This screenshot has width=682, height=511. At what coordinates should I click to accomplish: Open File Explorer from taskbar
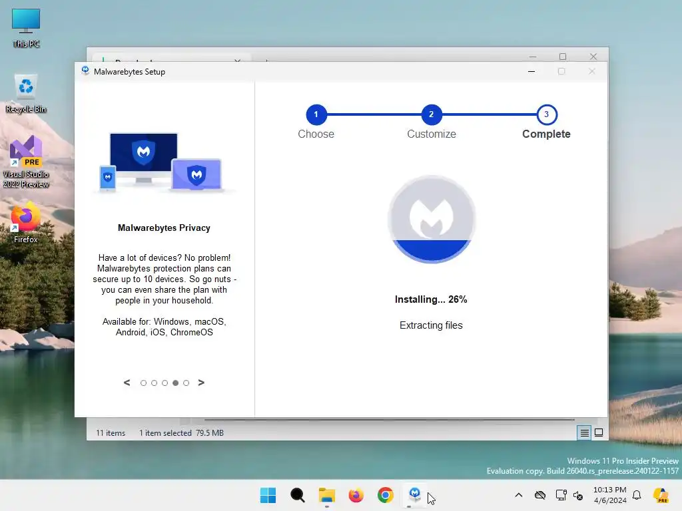coord(326,495)
